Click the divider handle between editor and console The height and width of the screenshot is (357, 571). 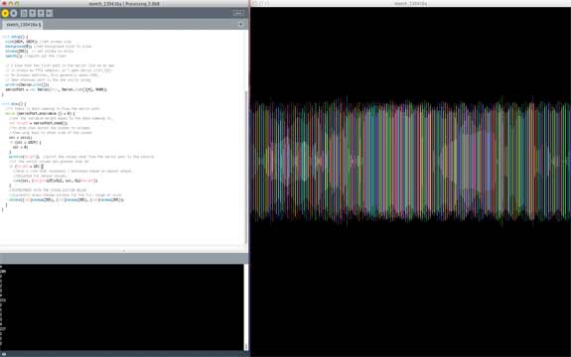pyautogui.click(x=124, y=251)
